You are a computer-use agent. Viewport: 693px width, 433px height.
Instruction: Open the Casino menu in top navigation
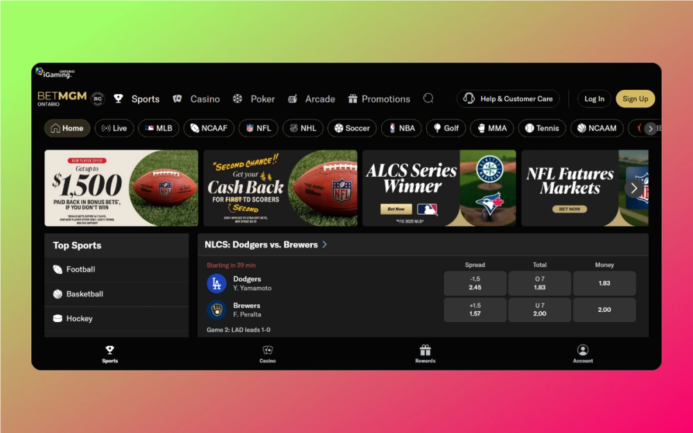(196, 99)
